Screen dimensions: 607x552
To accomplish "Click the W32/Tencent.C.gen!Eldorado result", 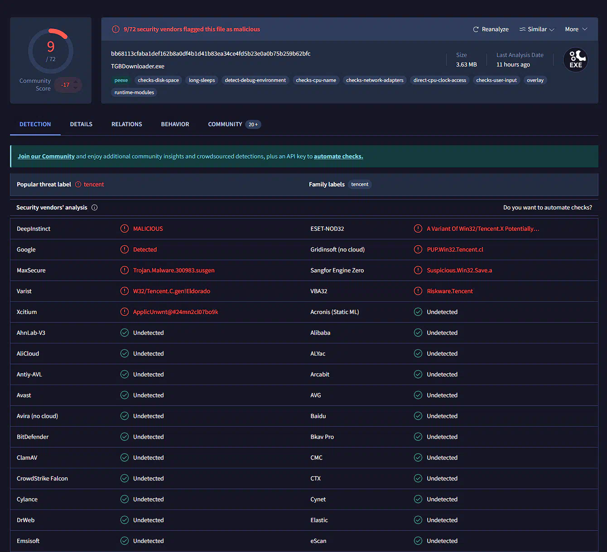I will pyautogui.click(x=172, y=291).
